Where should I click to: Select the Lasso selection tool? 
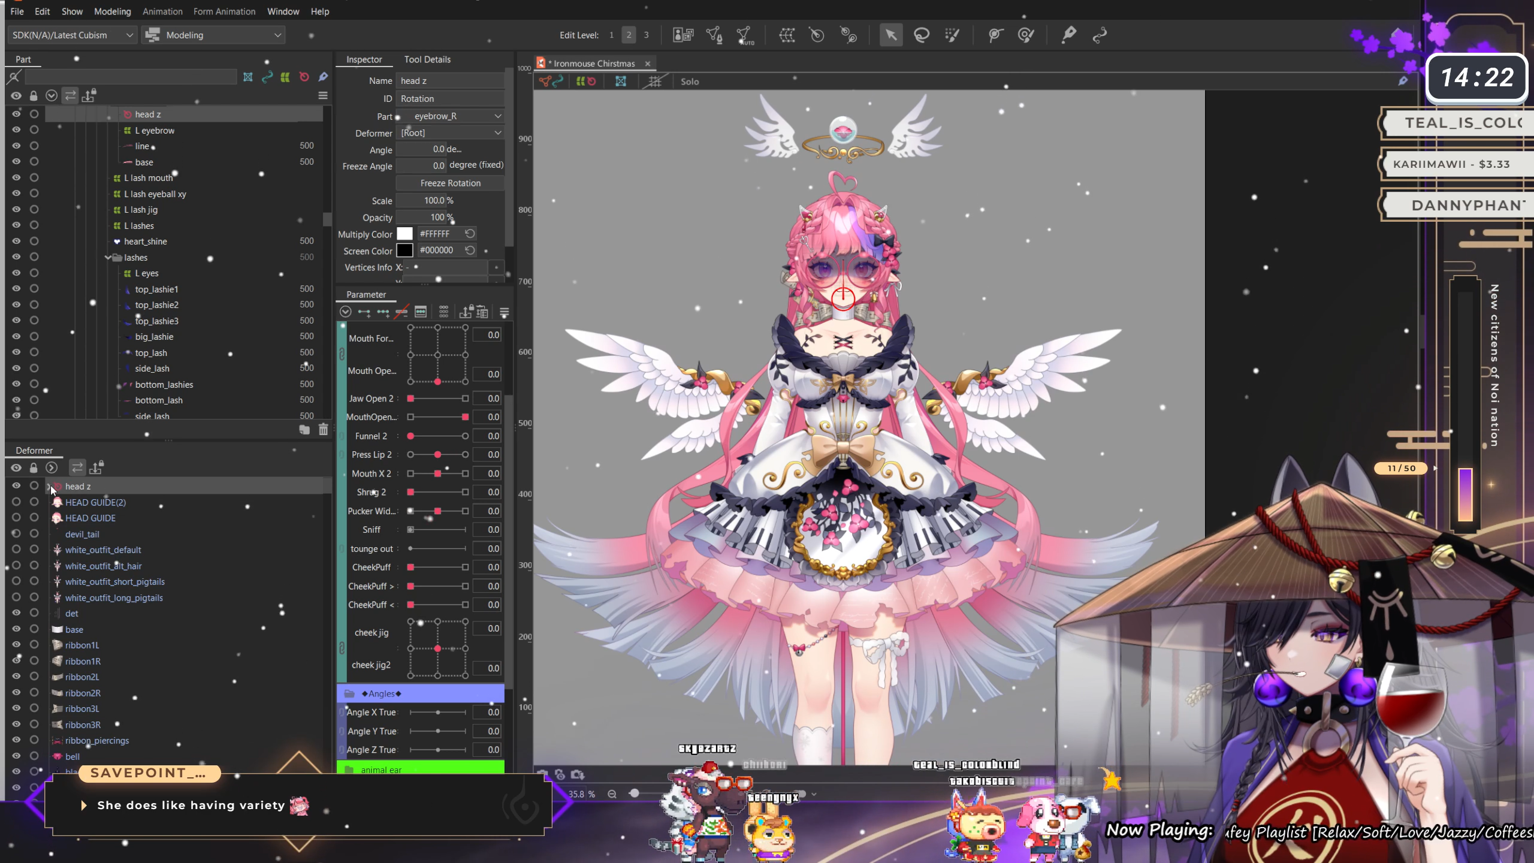click(x=921, y=35)
